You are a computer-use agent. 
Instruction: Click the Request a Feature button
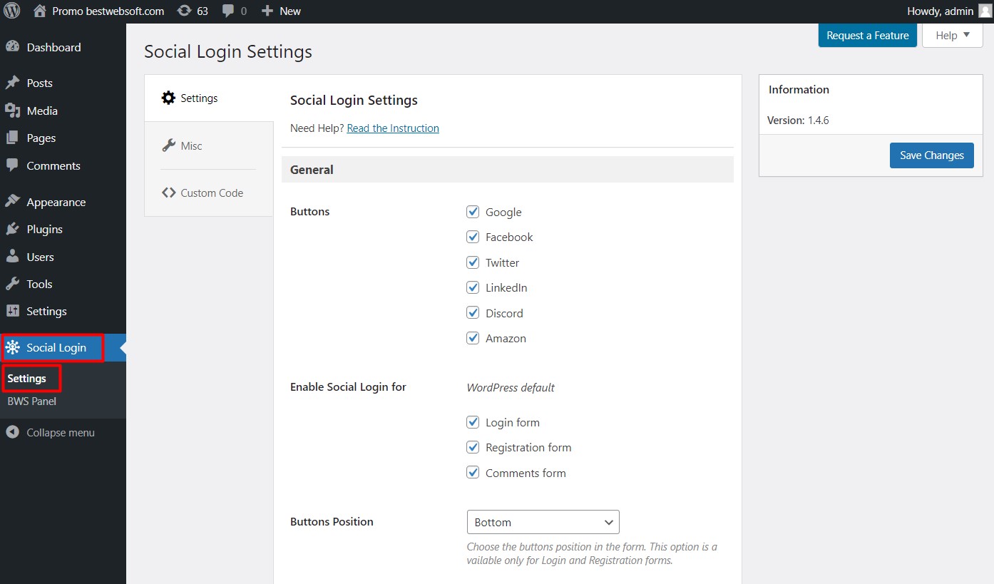click(867, 35)
